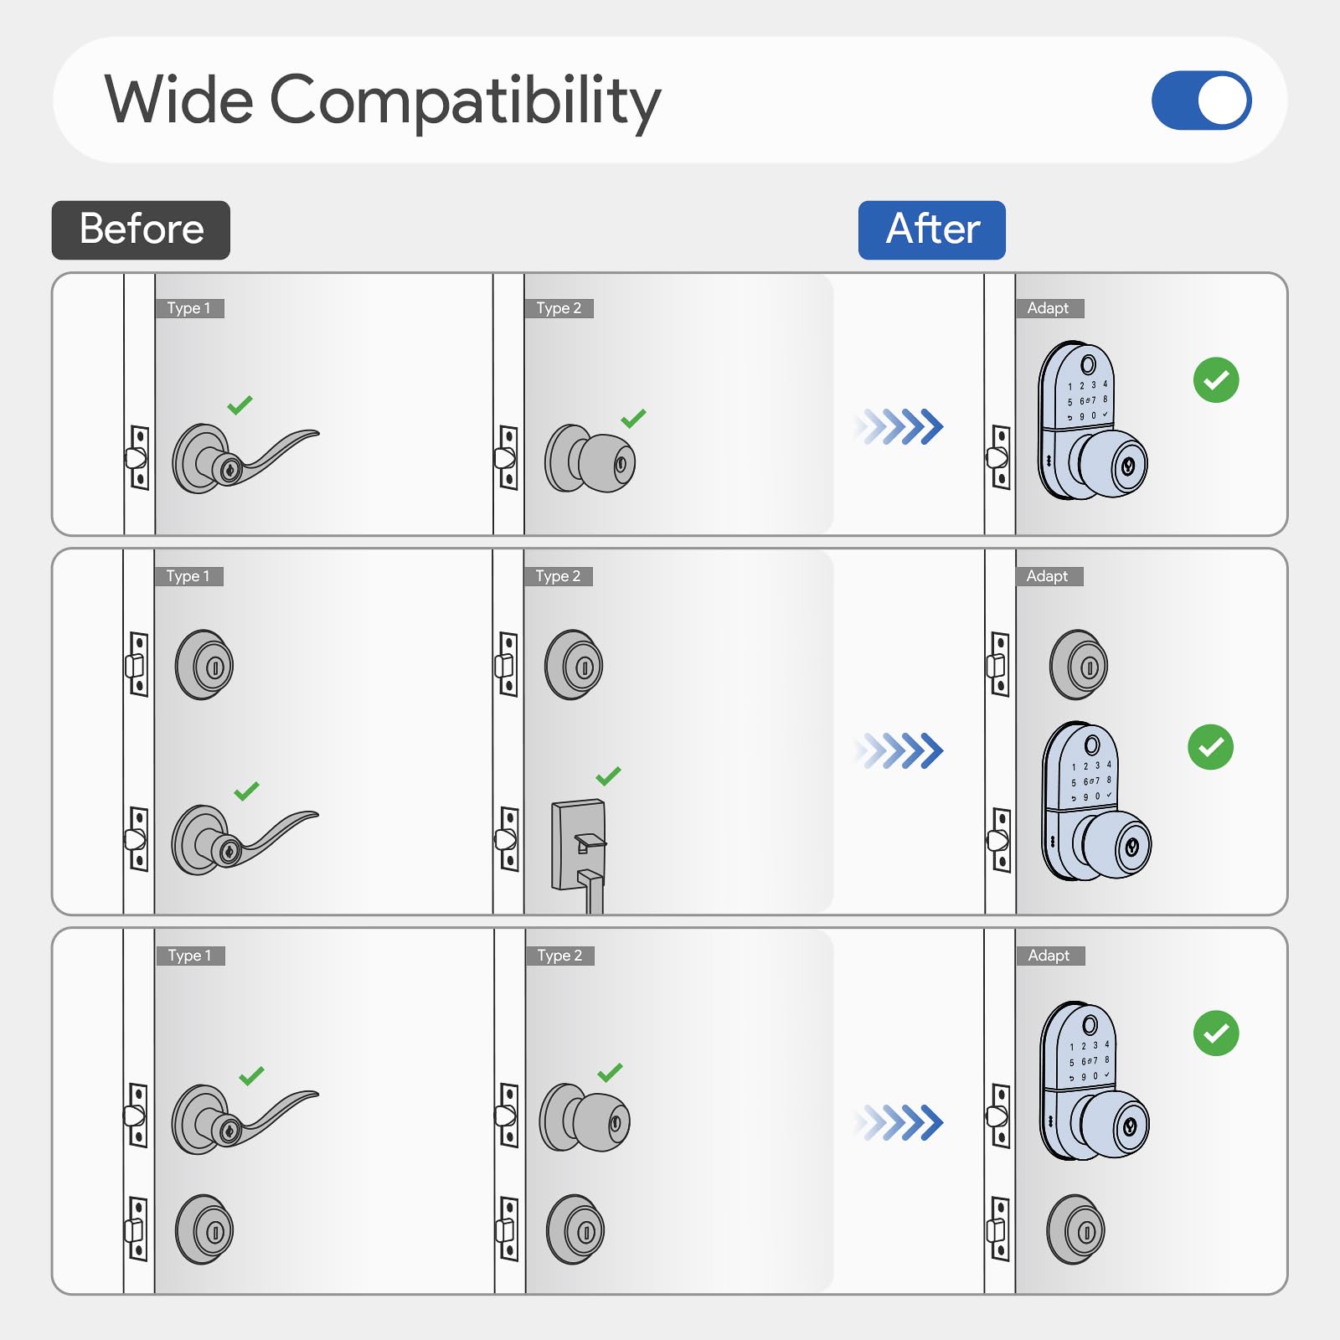Select the Type 1 label in the top row
The image size is (1340, 1340).
[189, 308]
